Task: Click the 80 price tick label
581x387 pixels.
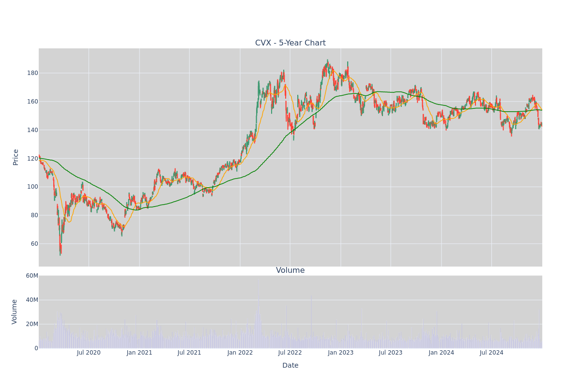Action: pyautogui.click(x=34, y=215)
